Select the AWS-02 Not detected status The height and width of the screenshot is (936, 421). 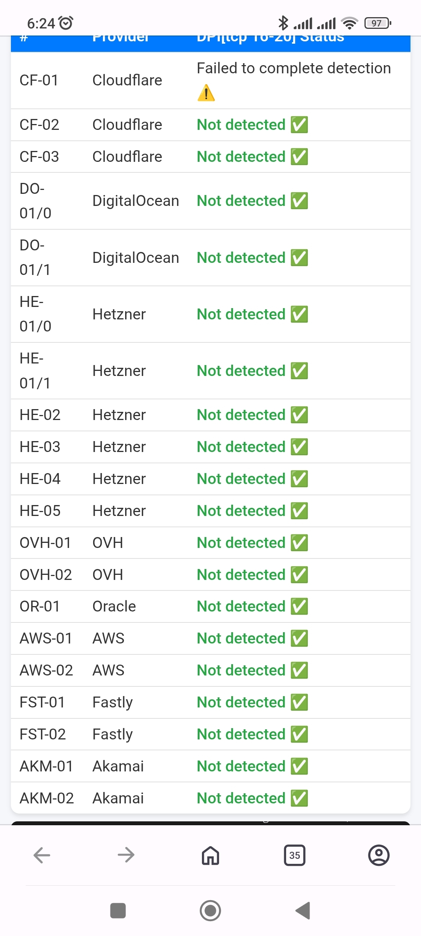(241, 670)
